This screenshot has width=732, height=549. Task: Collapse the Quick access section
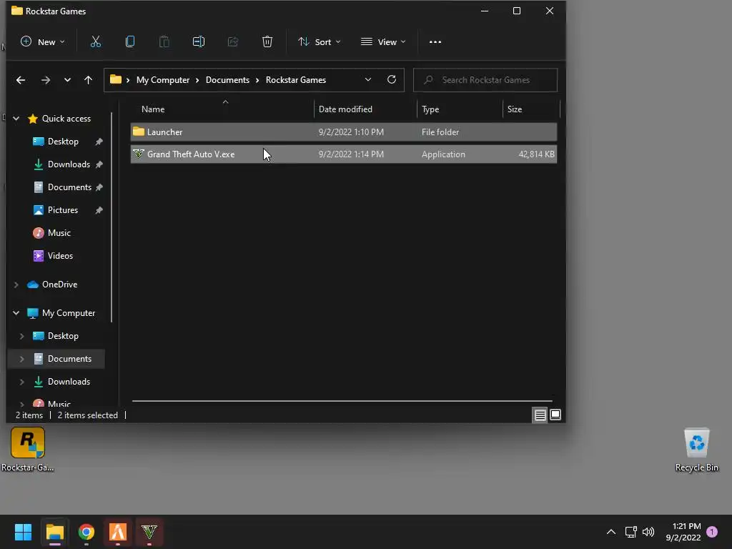(x=16, y=119)
